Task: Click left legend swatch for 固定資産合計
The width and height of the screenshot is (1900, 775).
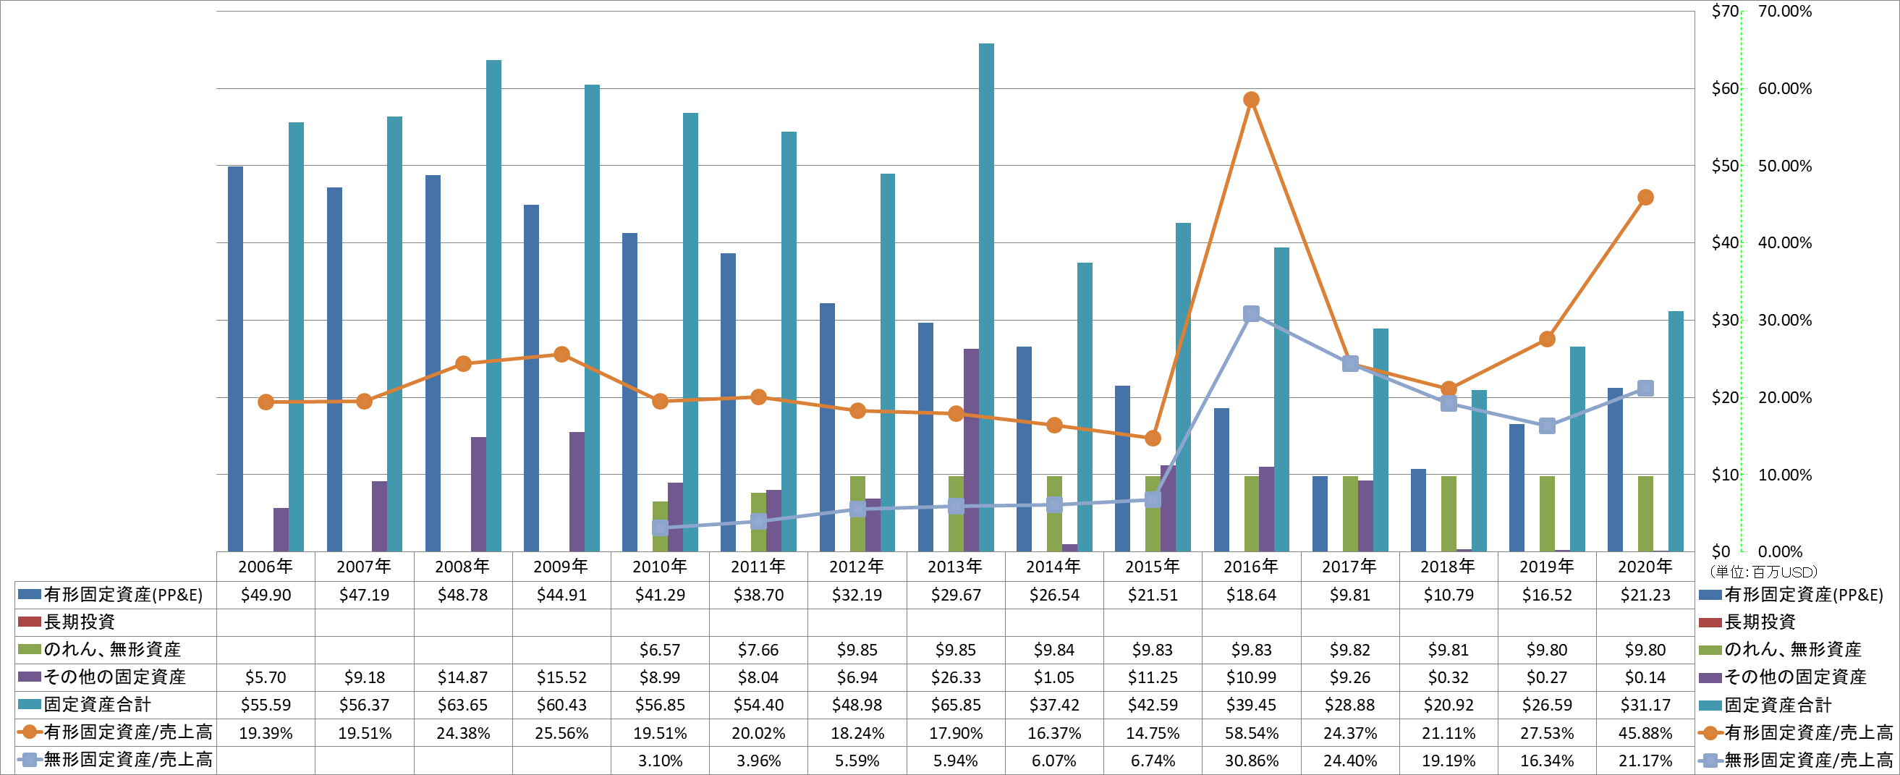Action: 29,704
